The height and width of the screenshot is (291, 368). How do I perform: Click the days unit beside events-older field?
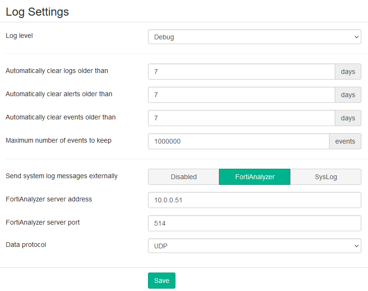[x=348, y=118]
